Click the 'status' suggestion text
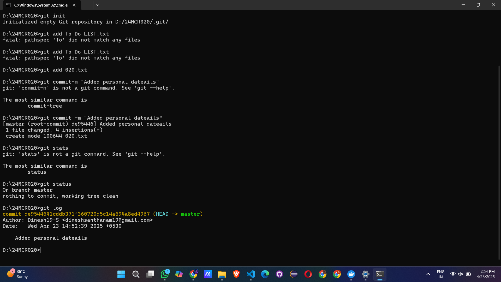 [37, 172]
